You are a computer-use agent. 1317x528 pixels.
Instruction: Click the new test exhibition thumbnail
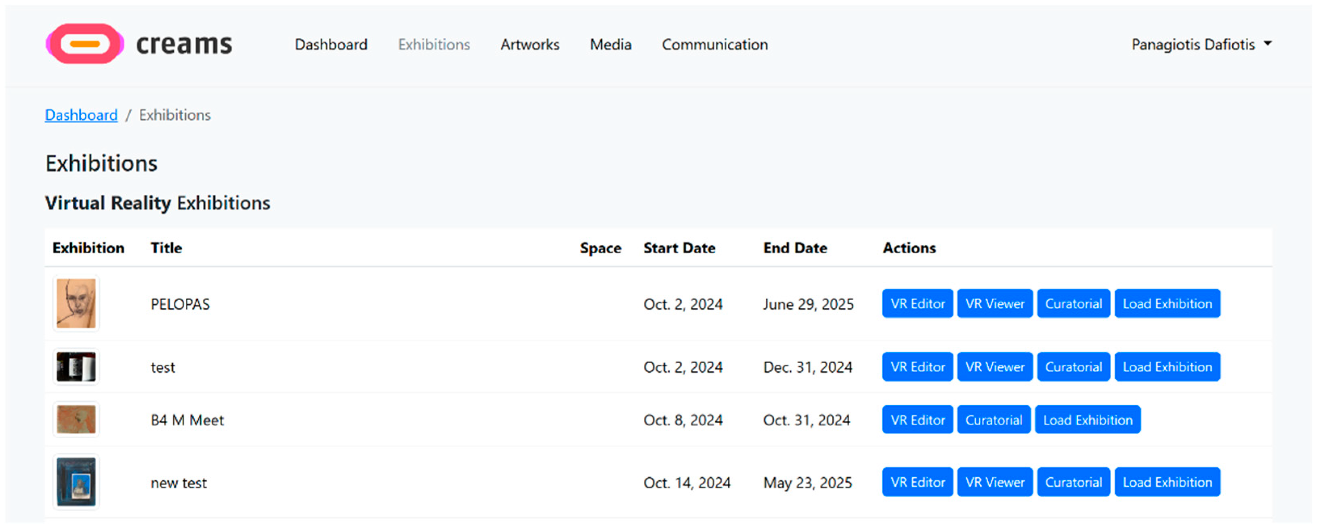[76, 482]
